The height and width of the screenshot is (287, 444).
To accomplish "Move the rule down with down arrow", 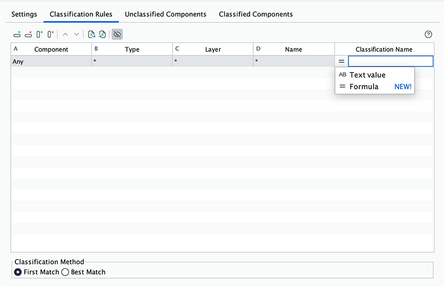I will [77, 34].
